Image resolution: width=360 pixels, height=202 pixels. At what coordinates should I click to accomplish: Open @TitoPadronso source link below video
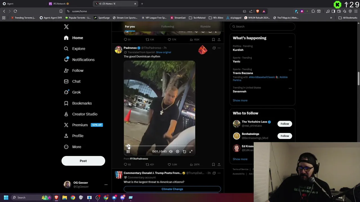(x=139, y=159)
